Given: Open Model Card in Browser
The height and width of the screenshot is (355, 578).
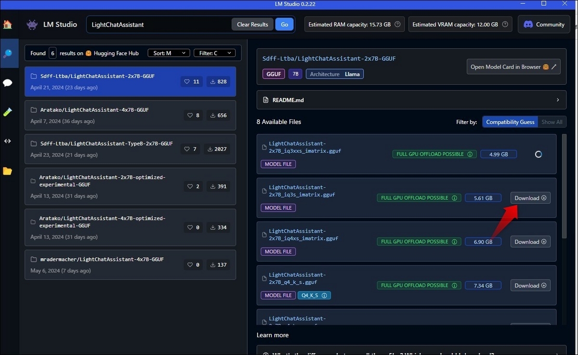Looking at the screenshot, I should click(513, 67).
